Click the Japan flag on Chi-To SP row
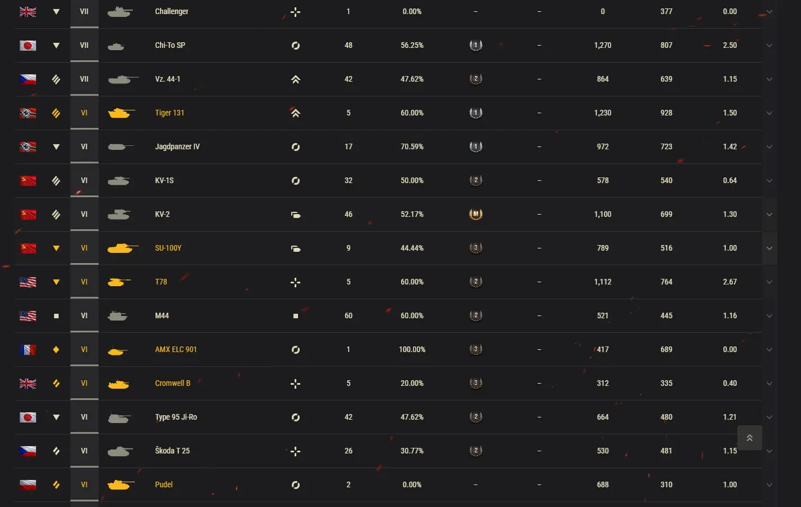The height and width of the screenshot is (507, 801). click(28, 46)
